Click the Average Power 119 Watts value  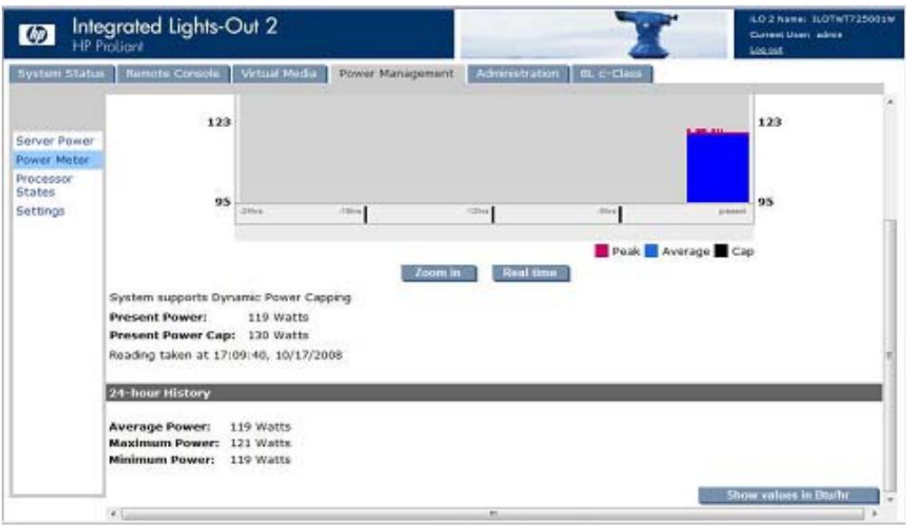pyautogui.click(x=260, y=427)
